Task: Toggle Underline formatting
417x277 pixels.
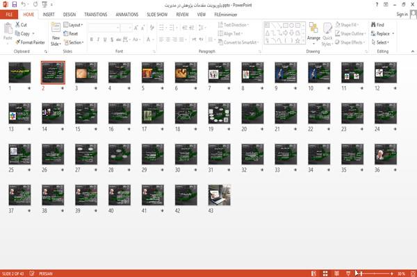Action: click(x=105, y=40)
